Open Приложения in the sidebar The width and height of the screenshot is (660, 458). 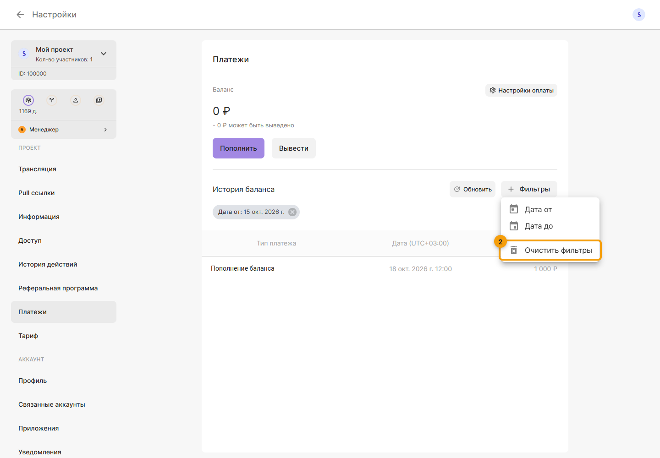[x=64, y=428]
